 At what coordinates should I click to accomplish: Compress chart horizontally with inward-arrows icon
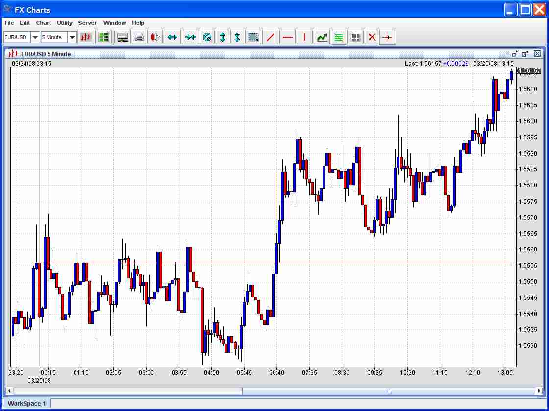coord(190,37)
